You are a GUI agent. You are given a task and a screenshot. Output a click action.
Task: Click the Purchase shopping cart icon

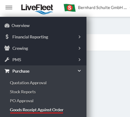click(7, 71)
